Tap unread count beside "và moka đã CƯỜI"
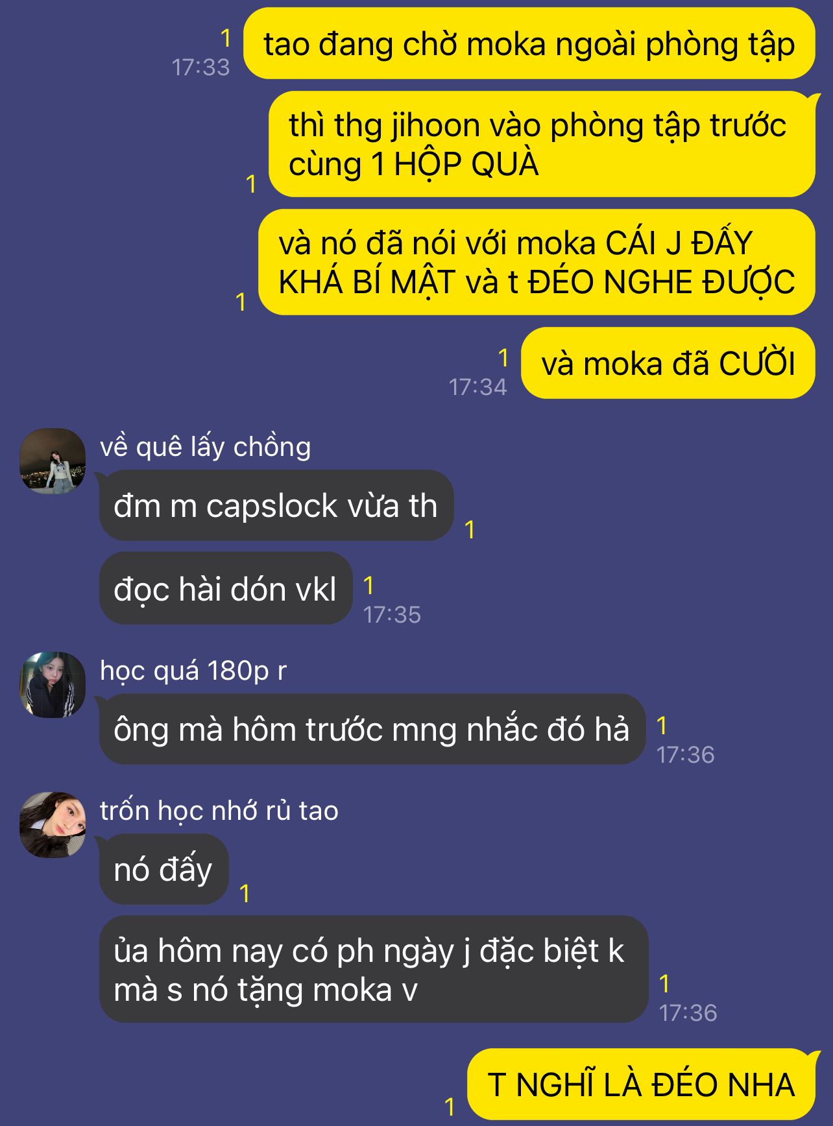 tap(503, 358)
